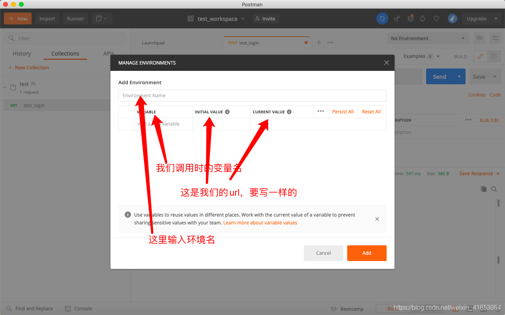Dismiss the variable values info banner
The width and height of the screenshot is (505, 315).
(x=377, y=219)
